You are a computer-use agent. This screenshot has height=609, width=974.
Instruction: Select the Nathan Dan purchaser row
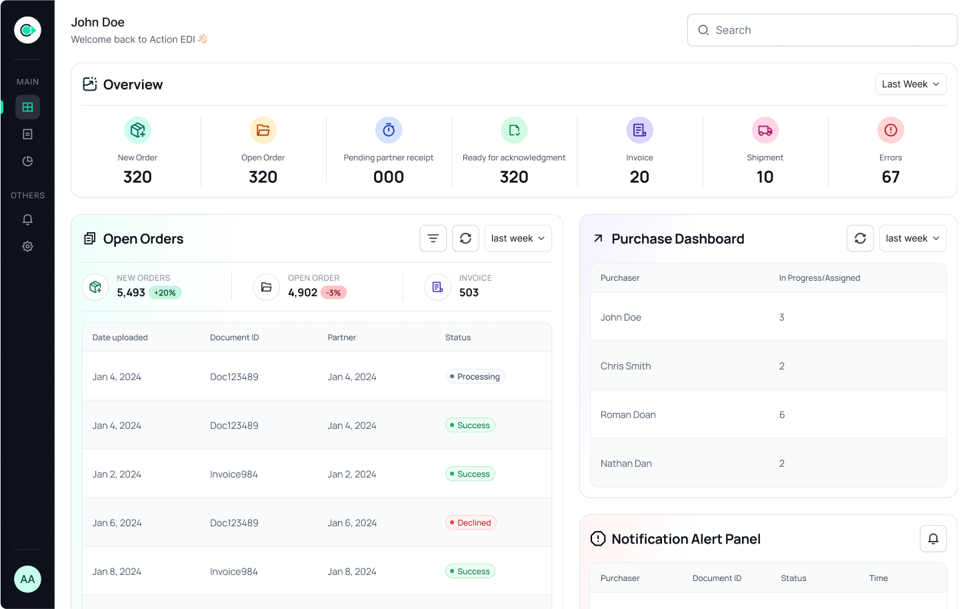768,463
